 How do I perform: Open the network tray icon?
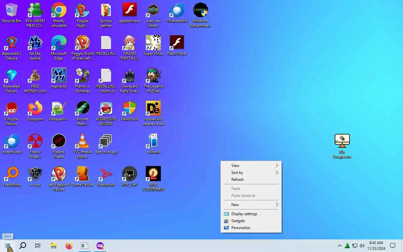(x=355, y=246)
